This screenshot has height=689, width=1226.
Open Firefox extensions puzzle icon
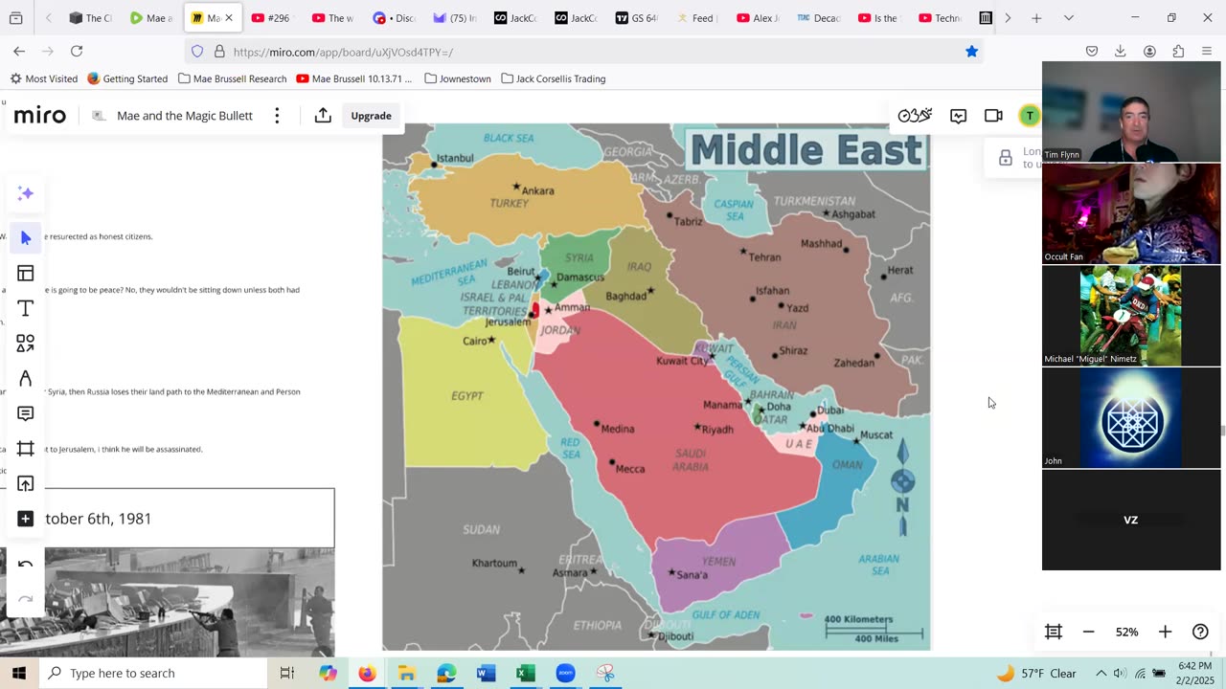click(x=1178, y=52)
